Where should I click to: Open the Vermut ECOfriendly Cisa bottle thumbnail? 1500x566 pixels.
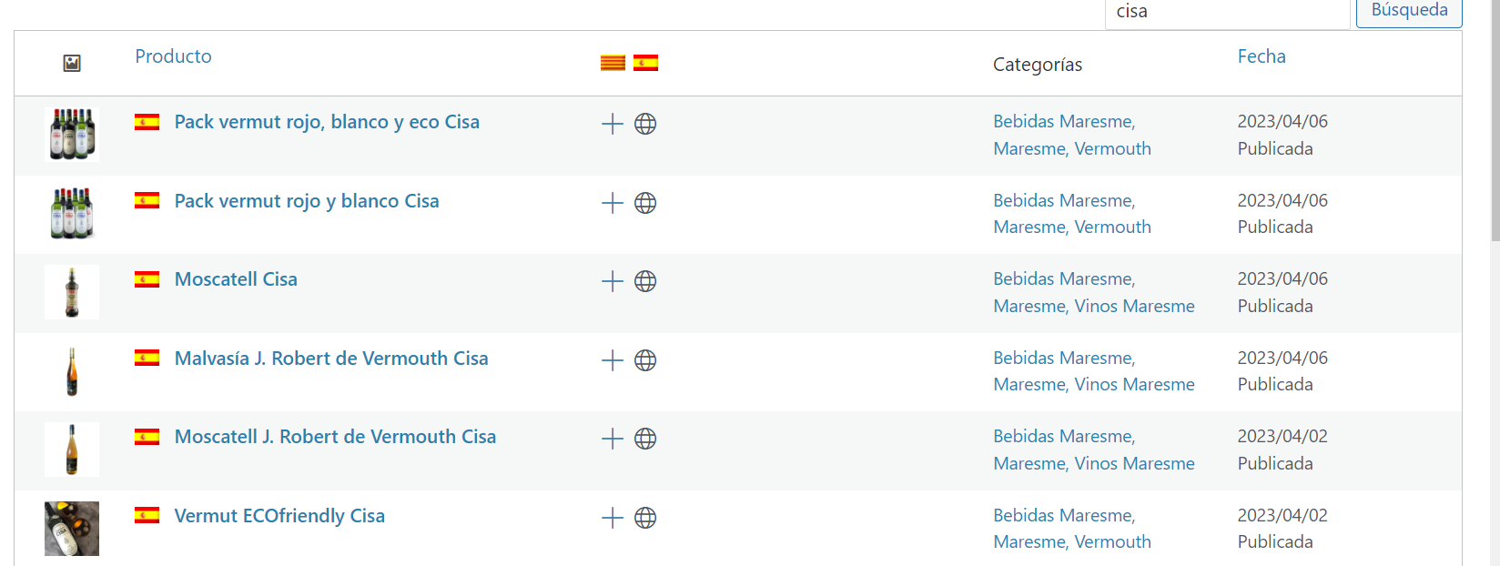tap(72, 529)
